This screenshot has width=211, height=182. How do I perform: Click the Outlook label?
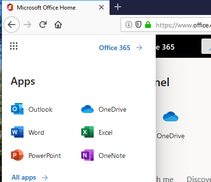click(40, 109)
